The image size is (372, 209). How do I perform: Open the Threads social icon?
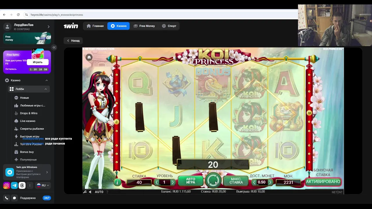click(x=22, y=185)
